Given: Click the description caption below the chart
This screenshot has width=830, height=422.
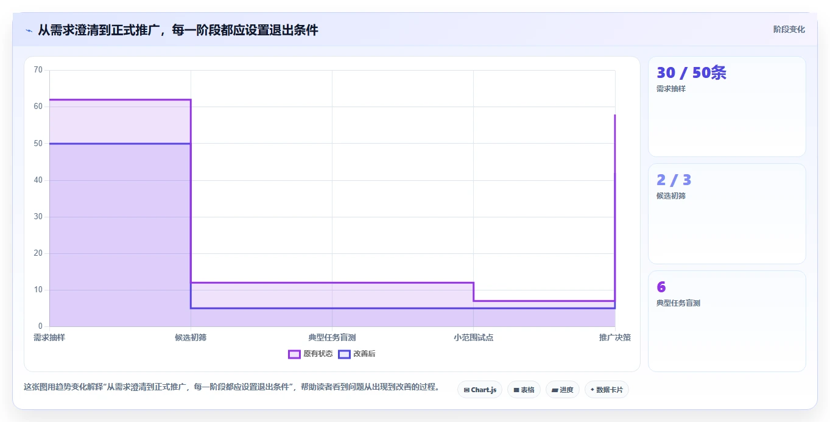Looking at the screenshot, I should (x=231, y=387).
